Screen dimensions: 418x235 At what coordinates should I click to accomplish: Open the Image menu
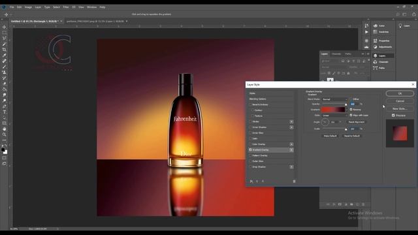pyautogui.click(x=28, y=7)
